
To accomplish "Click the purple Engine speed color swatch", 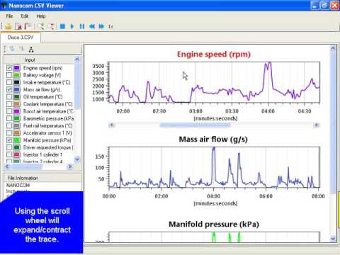I will 17,68.
